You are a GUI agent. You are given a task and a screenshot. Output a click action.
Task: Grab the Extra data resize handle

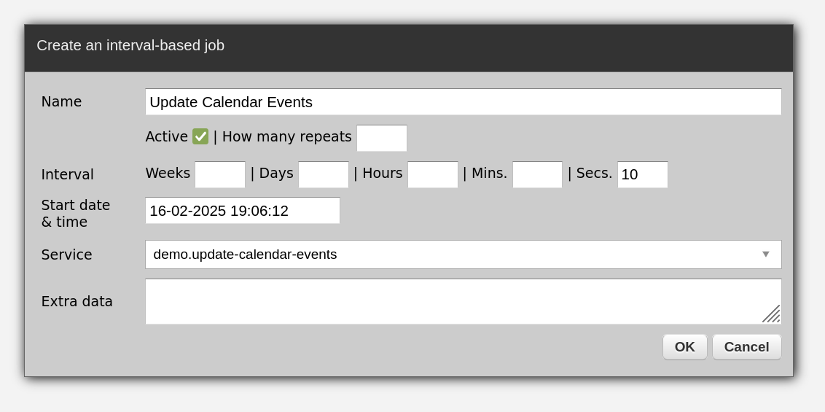pos(772,314)
